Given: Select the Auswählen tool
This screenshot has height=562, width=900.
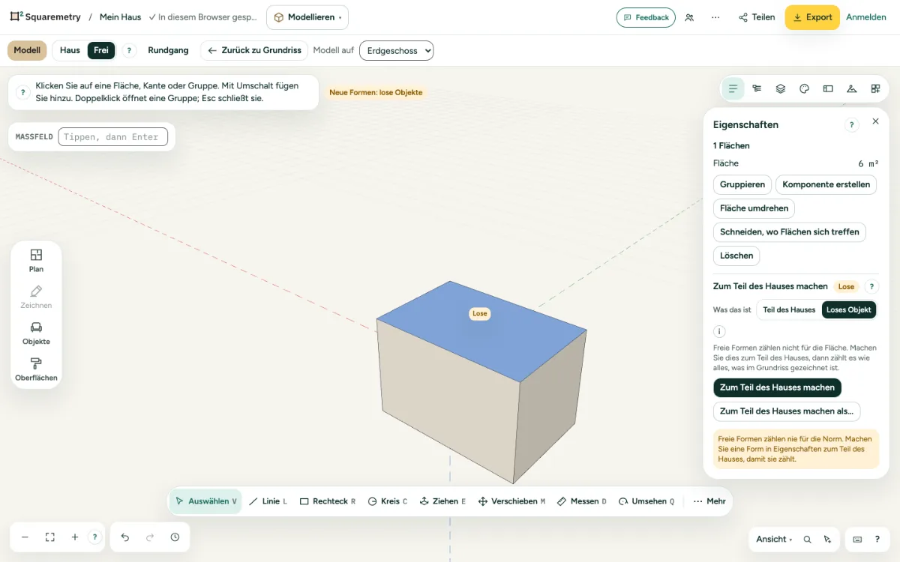Looking at the screenshot, I should click(205, 501).
